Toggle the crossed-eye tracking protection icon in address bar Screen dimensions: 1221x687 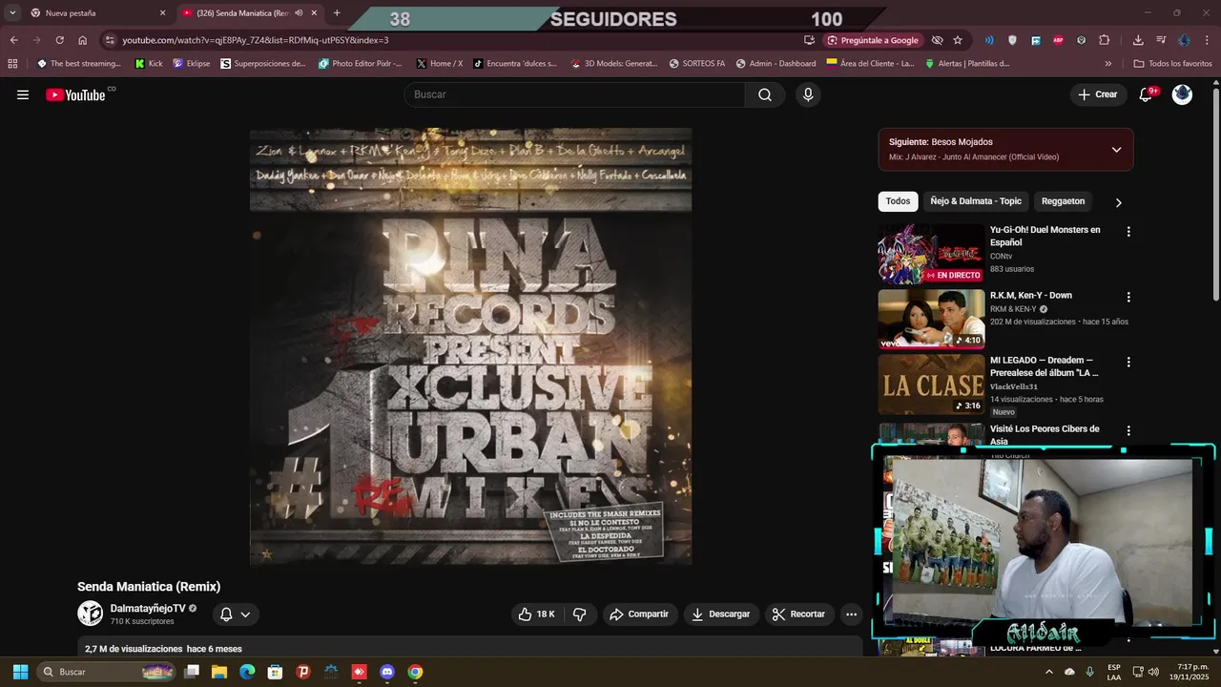(937, 40)
